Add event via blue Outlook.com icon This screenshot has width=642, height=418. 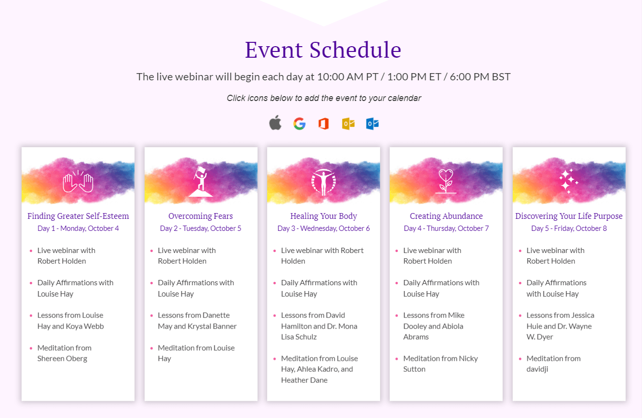[x=372, y=124]
